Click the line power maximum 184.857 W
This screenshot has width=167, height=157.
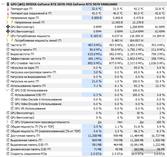(x=136, y=41)
